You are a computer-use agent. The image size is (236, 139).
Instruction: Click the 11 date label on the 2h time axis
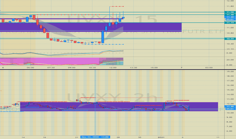[x=218, y=137]
